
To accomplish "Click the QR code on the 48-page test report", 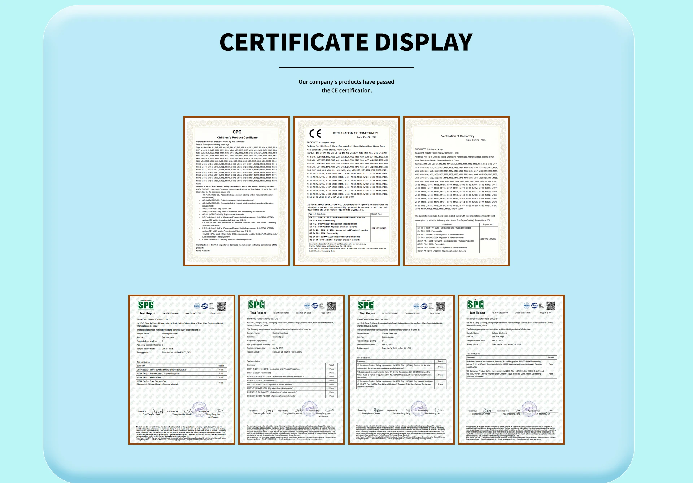I will pyautogui.click(x=440, y=306).
